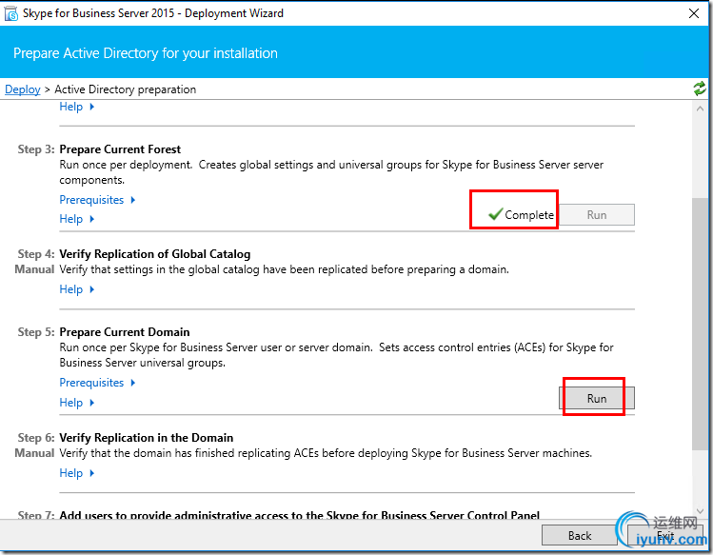The image size is (713, 555).
Task: Go Back to the previous wizard page
Action: point(580,535)
